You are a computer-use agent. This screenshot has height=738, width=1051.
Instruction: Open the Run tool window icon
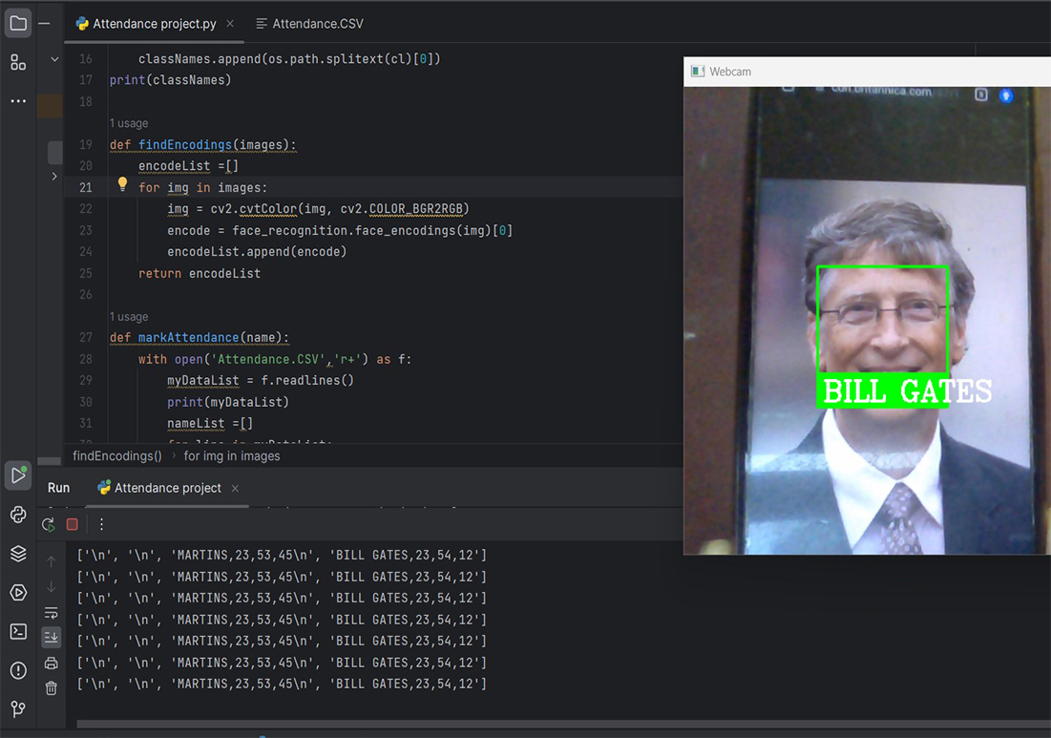click(x=18, y=475)
